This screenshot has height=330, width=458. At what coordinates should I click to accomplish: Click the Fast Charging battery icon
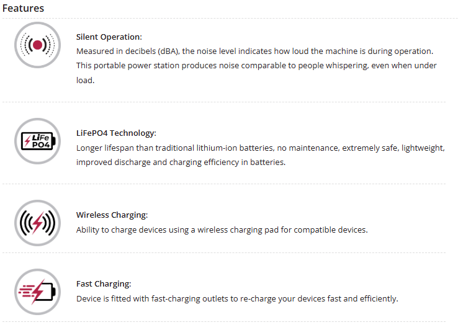38,291
